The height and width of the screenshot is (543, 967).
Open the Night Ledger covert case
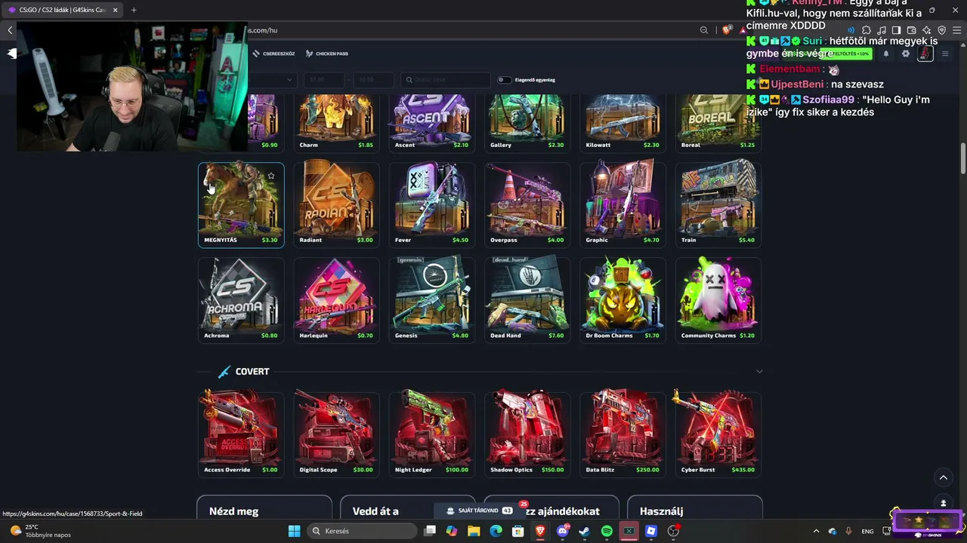click(432, 434)
